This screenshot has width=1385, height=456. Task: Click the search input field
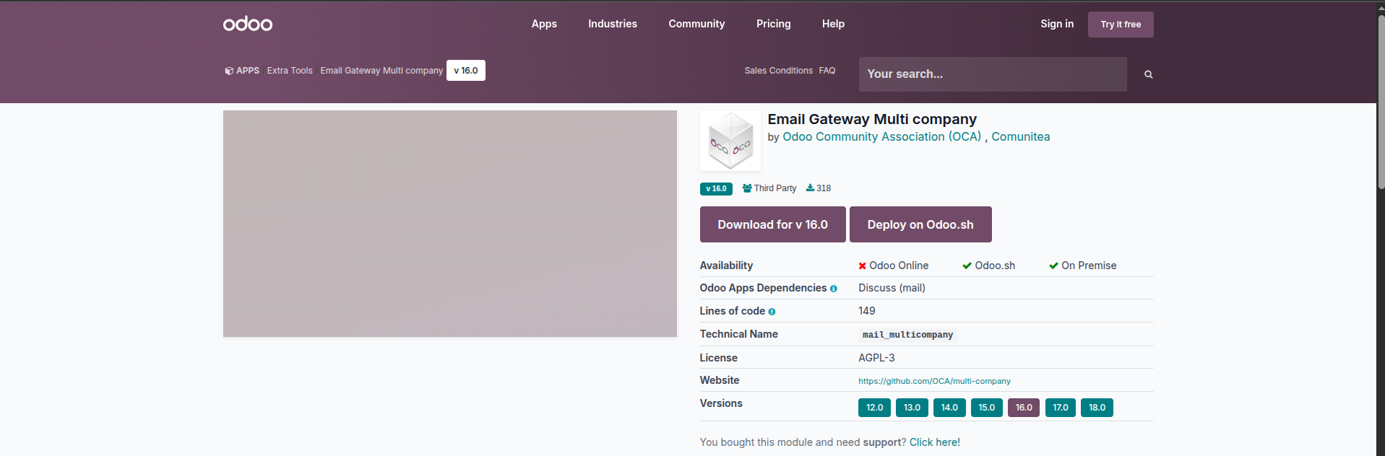click(992, 74)
